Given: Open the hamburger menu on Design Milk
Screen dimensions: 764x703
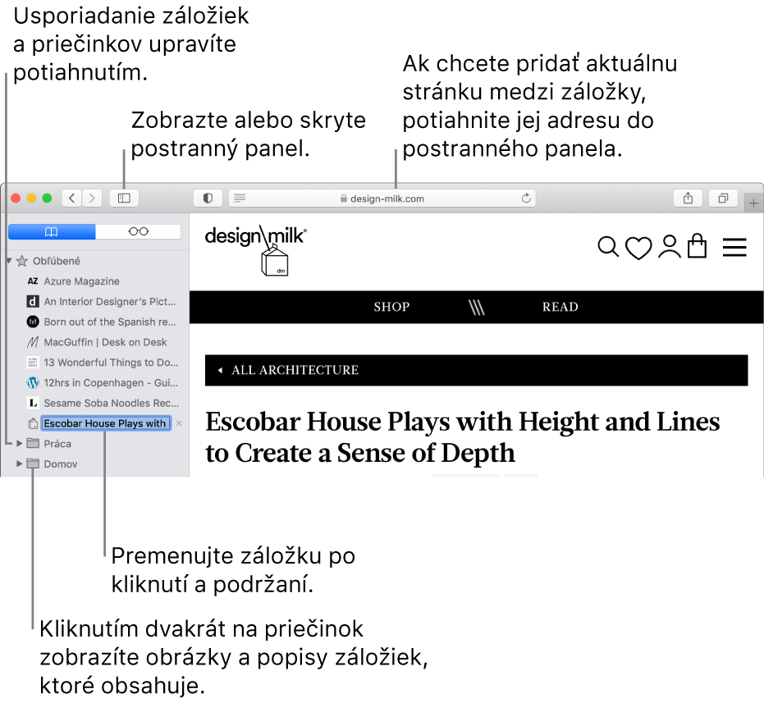Looking at the screenshot, I should click(734, 247).
